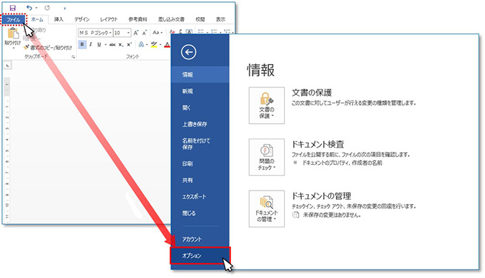Viewport: 485px width, 278px height.
Task: Click the ドキュメントの管理 button
Action: 267,209
